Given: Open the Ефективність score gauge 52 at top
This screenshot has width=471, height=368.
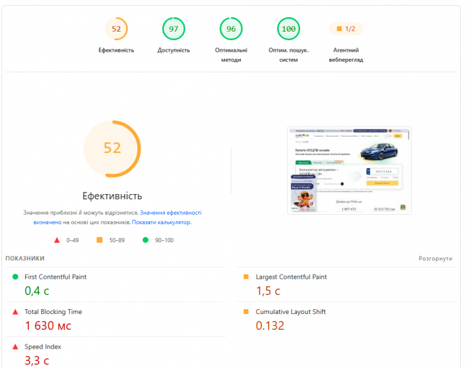Looking at the screenshot, I should pos(116,29).
